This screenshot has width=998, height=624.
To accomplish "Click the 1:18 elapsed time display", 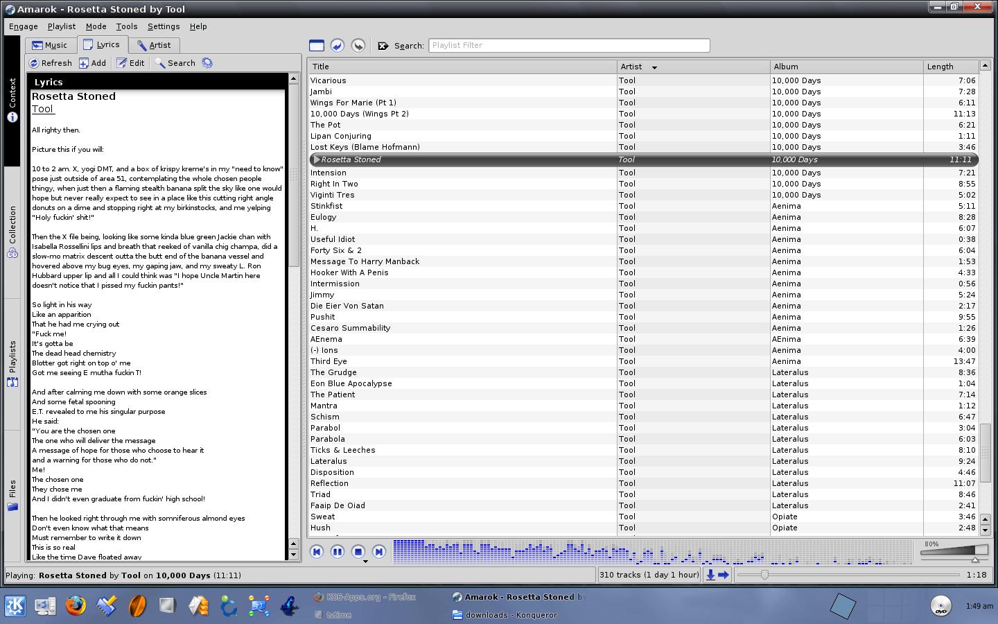I will point(976,575).
